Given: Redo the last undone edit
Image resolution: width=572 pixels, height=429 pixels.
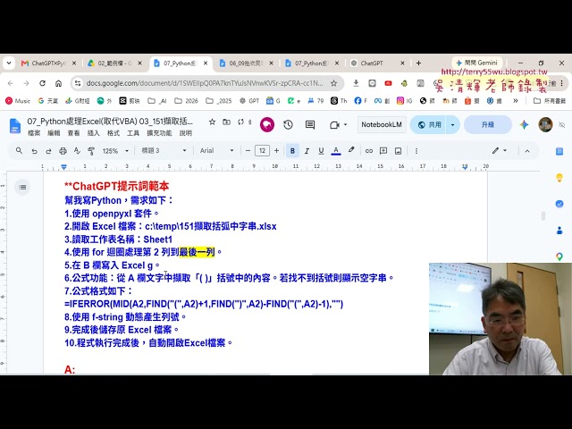Looking at the screenshot, I should tap(48, 151).
